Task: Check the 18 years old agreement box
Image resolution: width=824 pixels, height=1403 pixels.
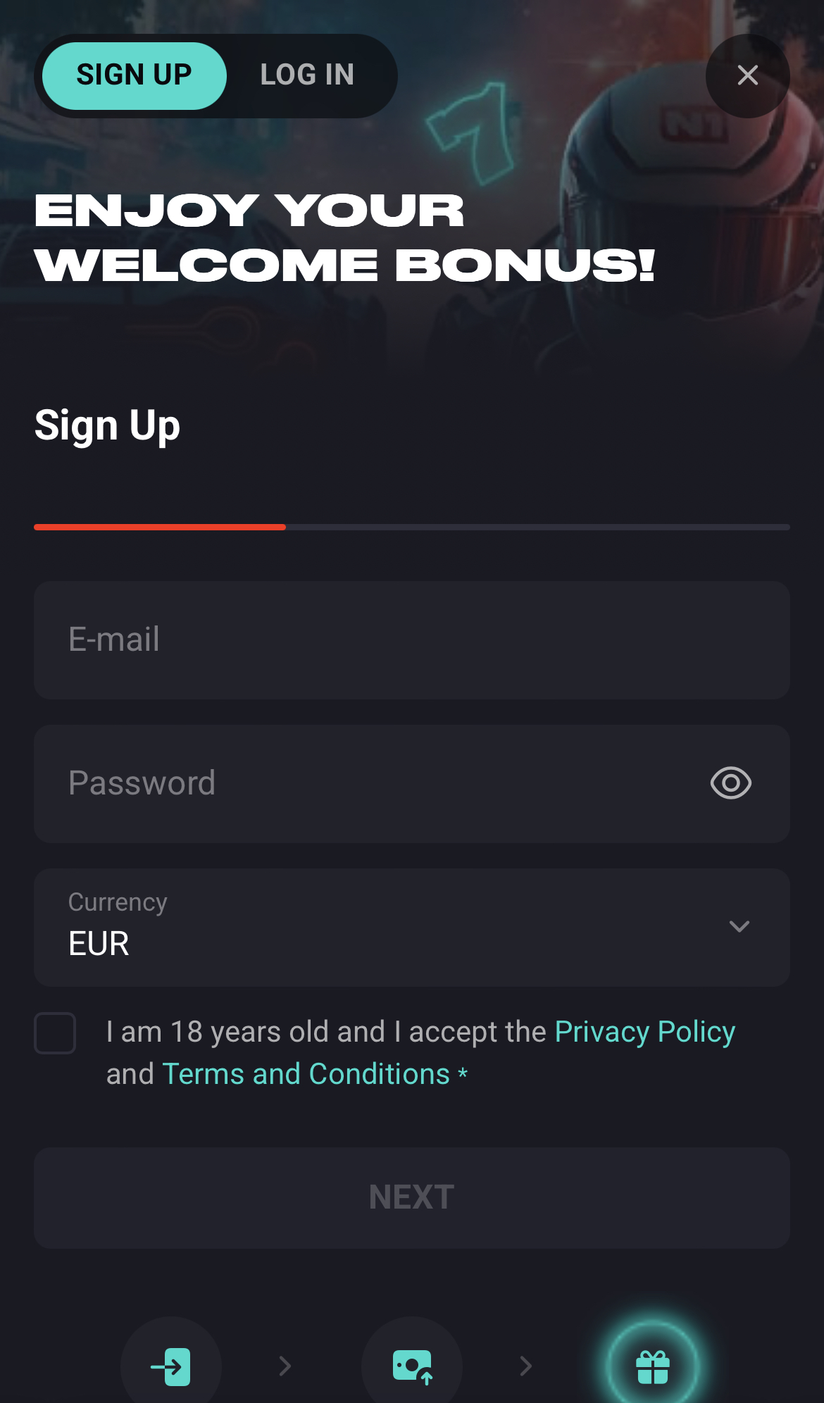Action: (x=55, y=1033)
